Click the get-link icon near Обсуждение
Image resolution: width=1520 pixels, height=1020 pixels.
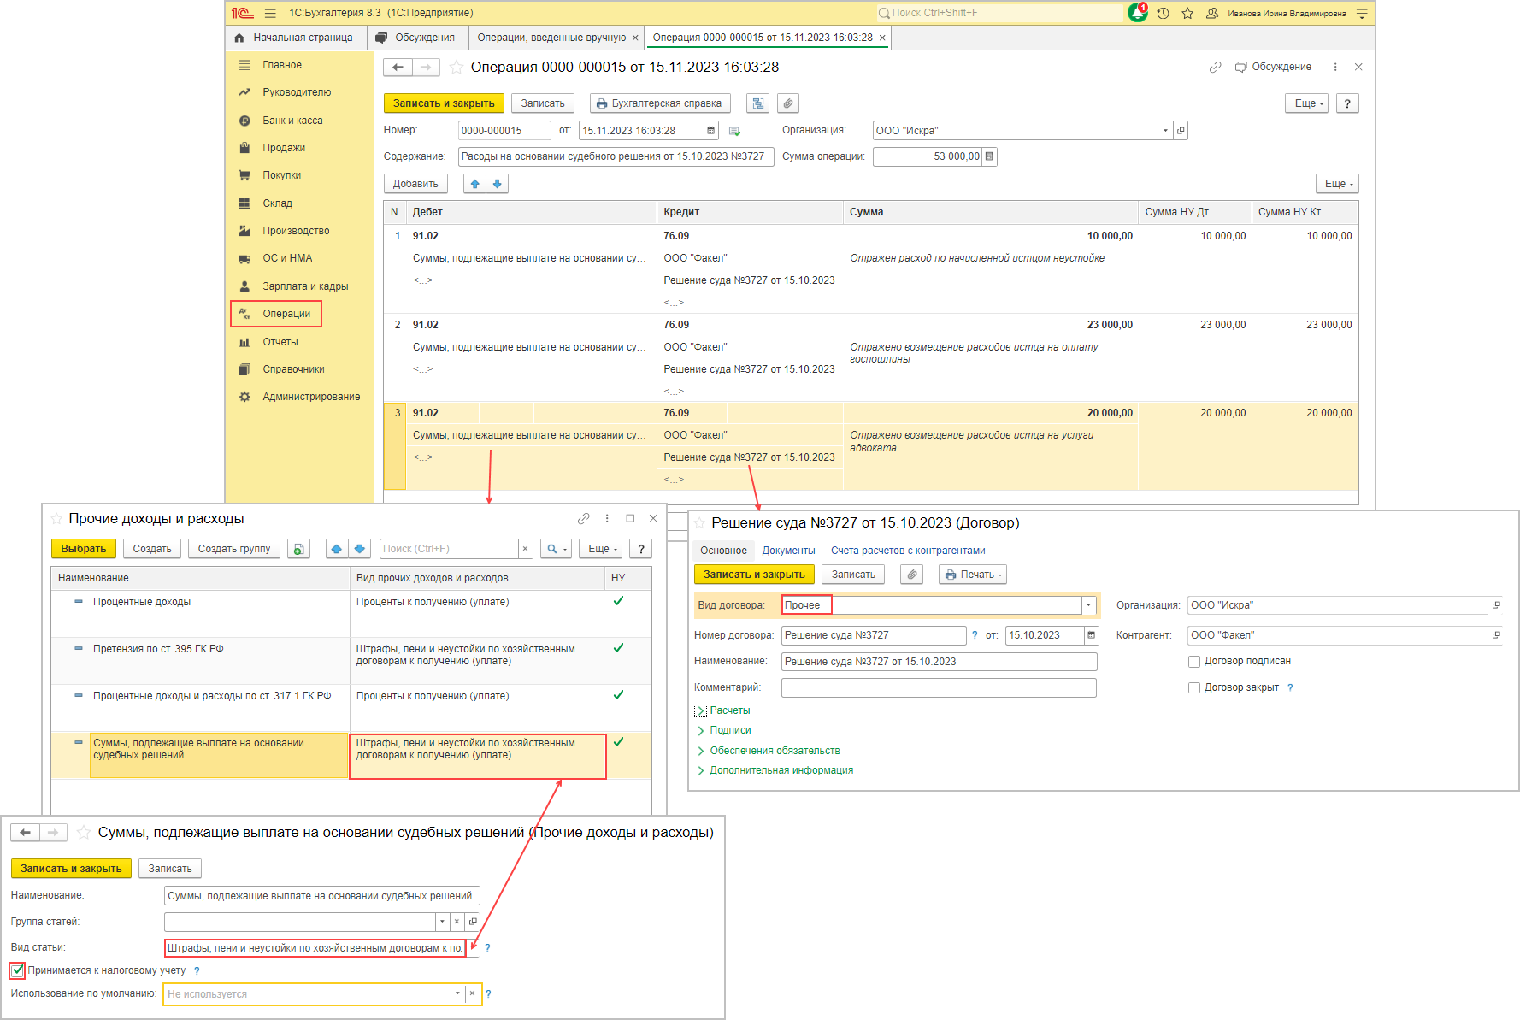[1215, 67]
